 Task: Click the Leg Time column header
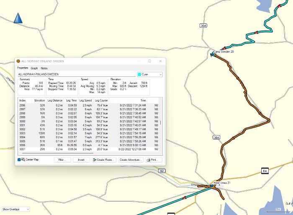72,101
